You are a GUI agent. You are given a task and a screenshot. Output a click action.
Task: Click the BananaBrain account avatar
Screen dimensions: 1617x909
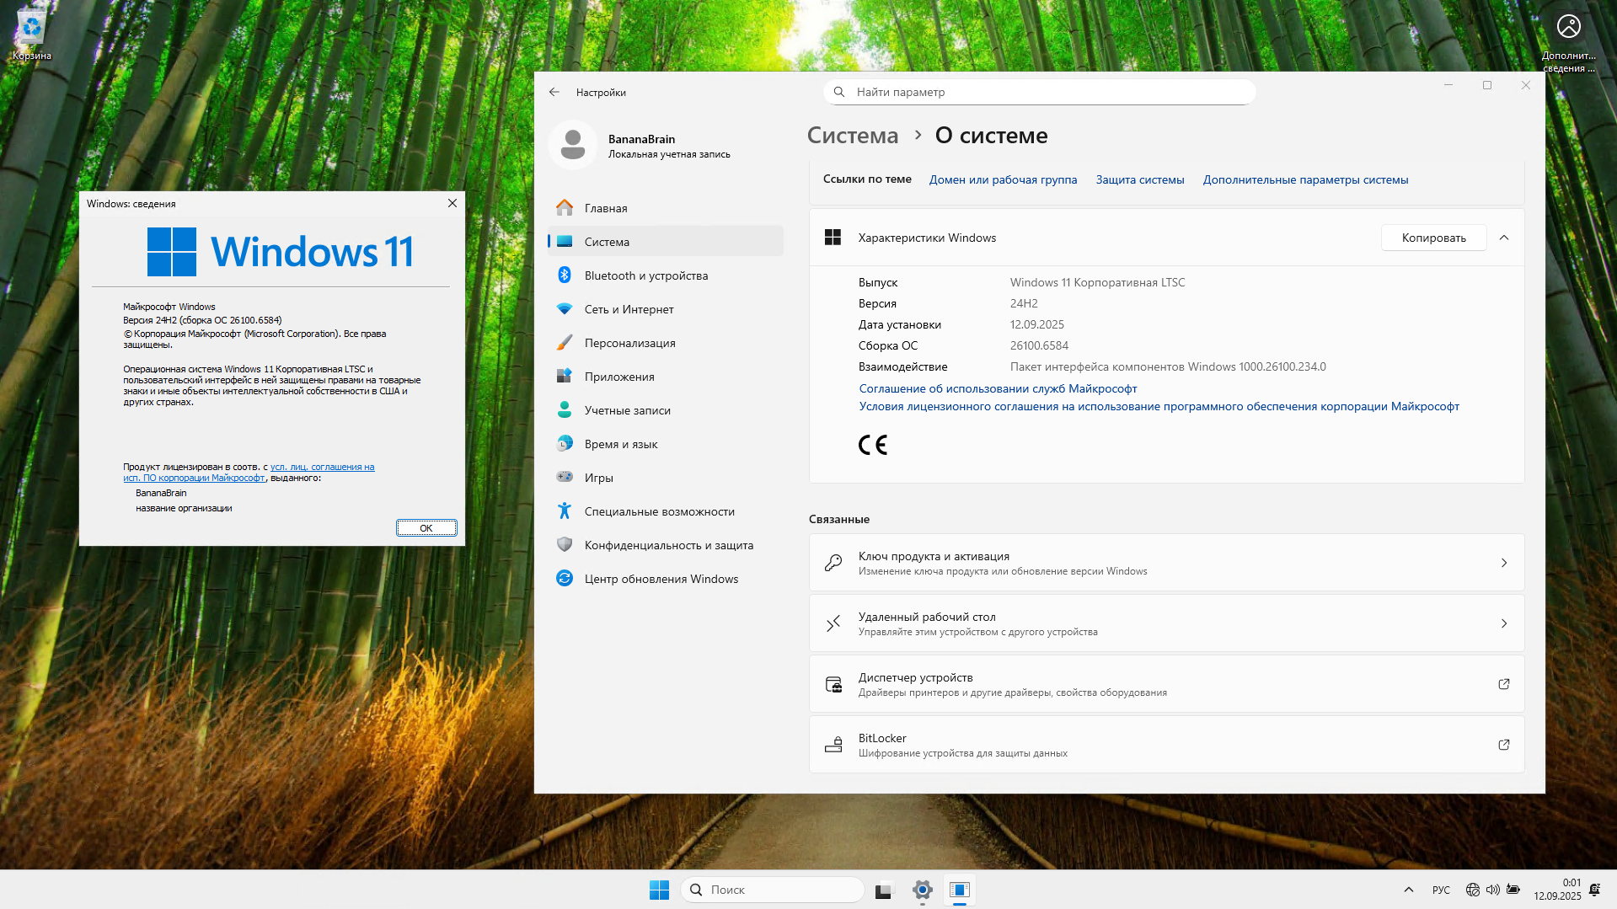click(573, 145)
